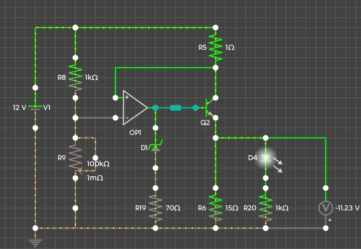361x249 pixels.
Task: Click the teal node at Q2 base
Action: (196, 107)
